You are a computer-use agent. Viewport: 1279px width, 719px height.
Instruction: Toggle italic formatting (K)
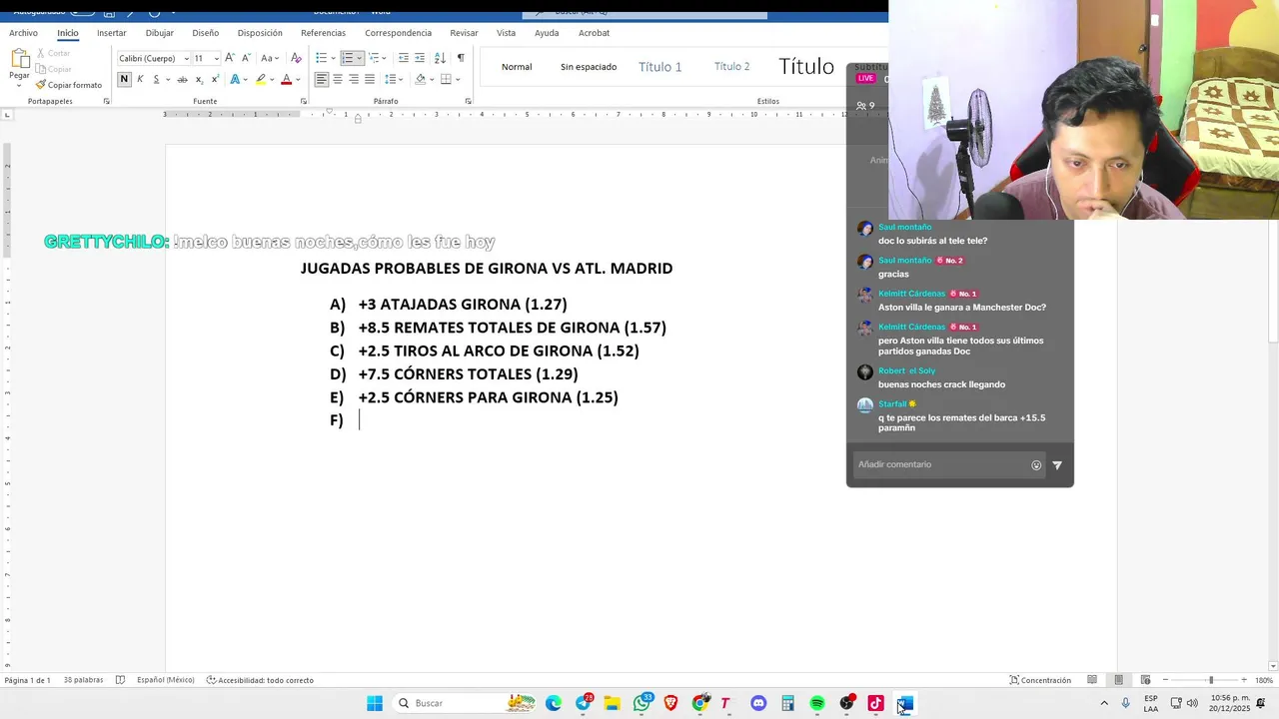tap(140, 79)
